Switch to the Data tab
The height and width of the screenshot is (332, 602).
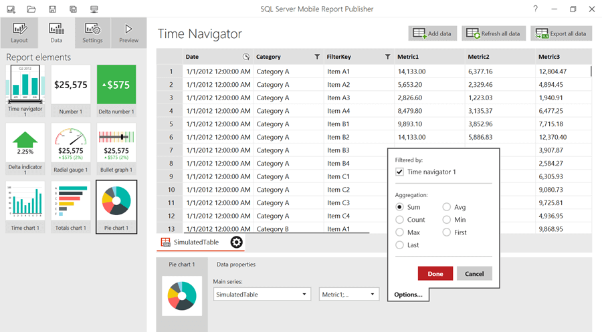[56, 33]
